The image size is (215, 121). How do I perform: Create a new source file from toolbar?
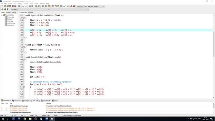point(2,6)
